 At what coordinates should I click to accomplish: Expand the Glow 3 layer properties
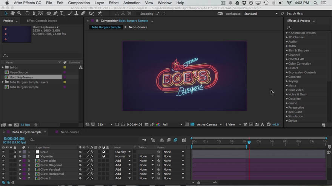coord(20,178)
